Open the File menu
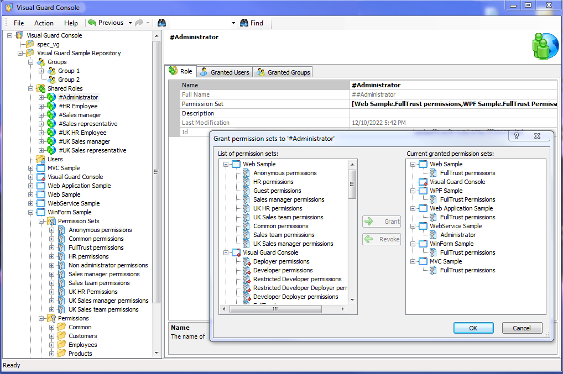Viewport: 563px width, 374px height. click(19, 23)
